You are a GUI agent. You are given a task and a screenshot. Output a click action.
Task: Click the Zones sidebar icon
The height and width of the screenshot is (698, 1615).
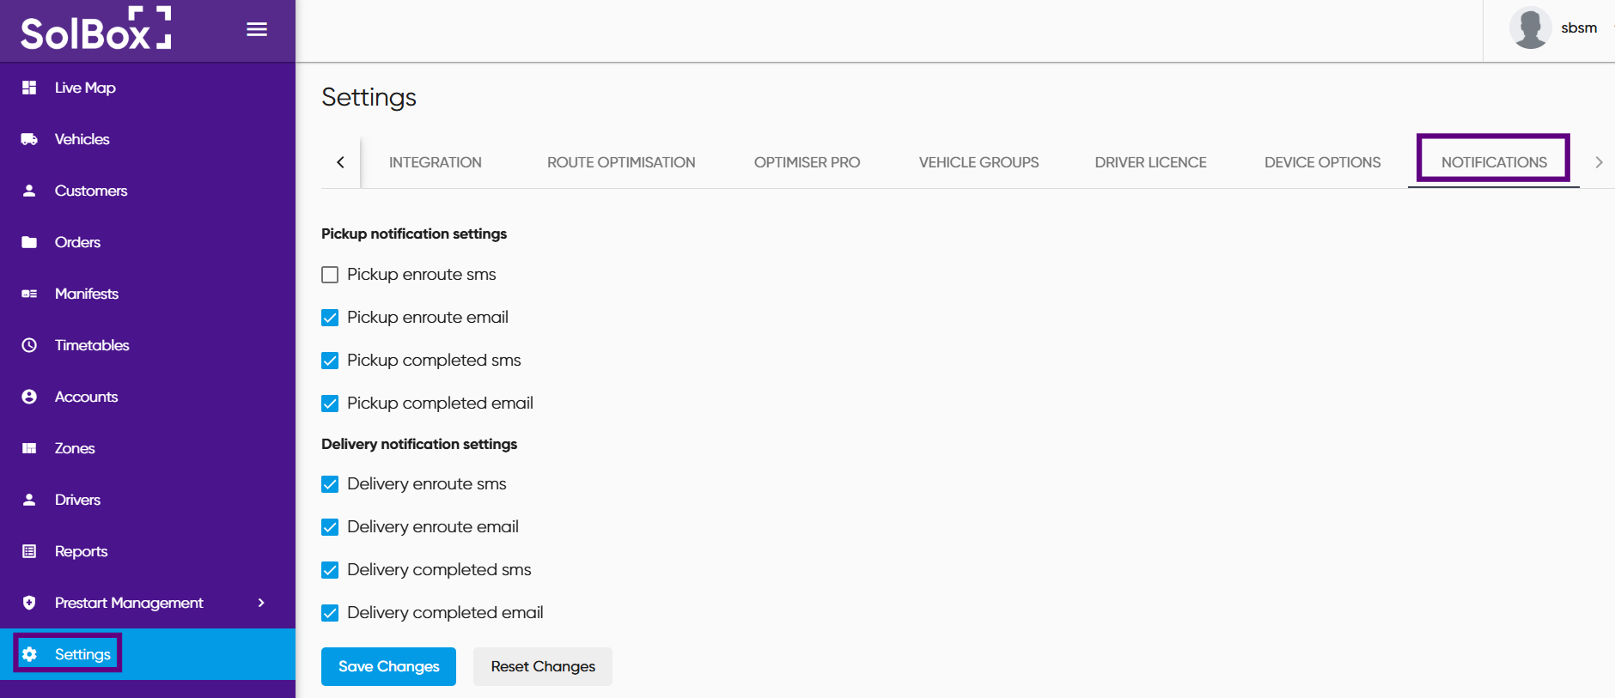pyautogui.click(x=29, y=448)
